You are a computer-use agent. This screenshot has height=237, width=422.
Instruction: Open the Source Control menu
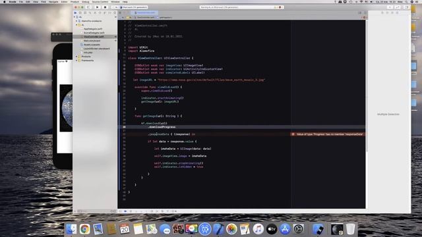[x=100, y=1]
